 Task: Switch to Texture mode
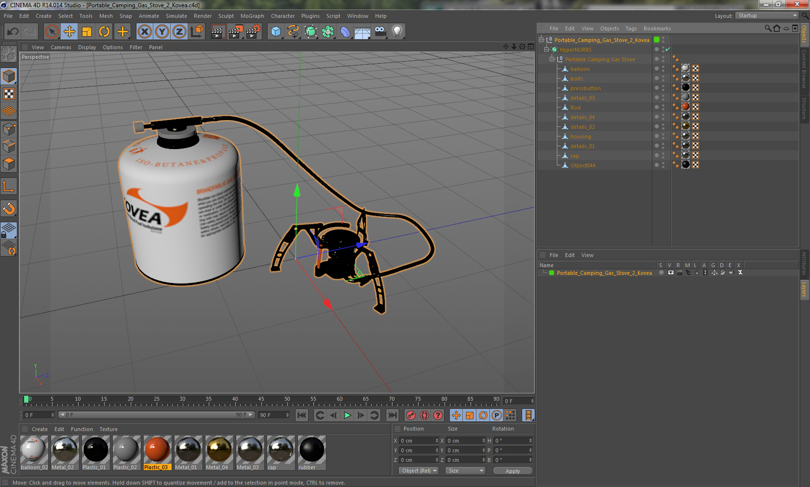(9, 94)
